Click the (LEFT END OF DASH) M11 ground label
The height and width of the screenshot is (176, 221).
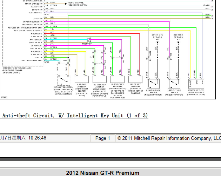[178, 37]
